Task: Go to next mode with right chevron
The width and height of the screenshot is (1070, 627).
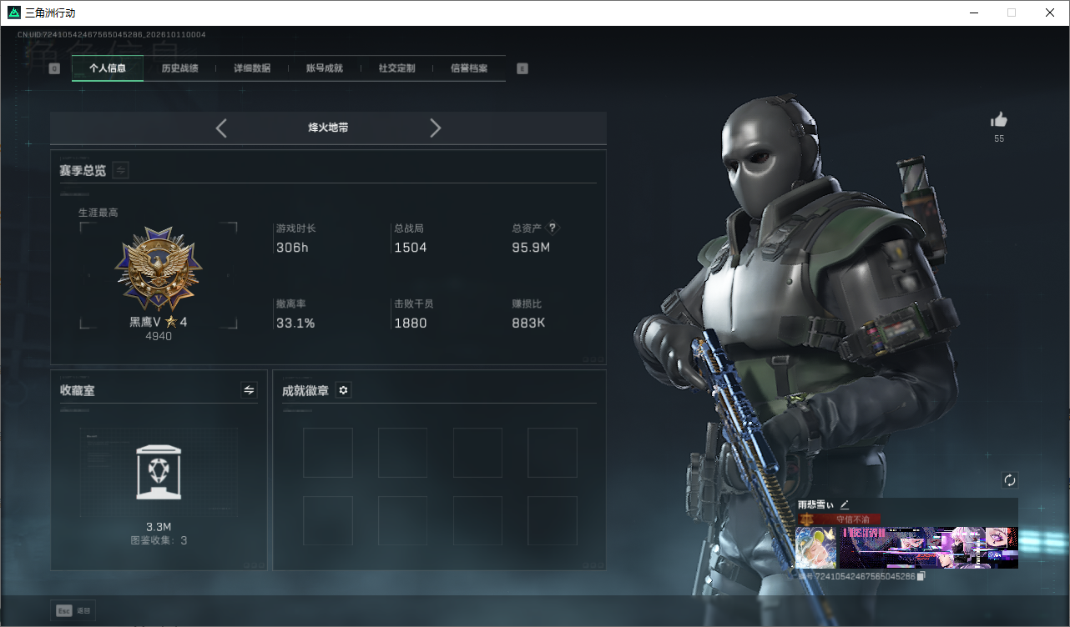Action: click(x=435, y=128)
